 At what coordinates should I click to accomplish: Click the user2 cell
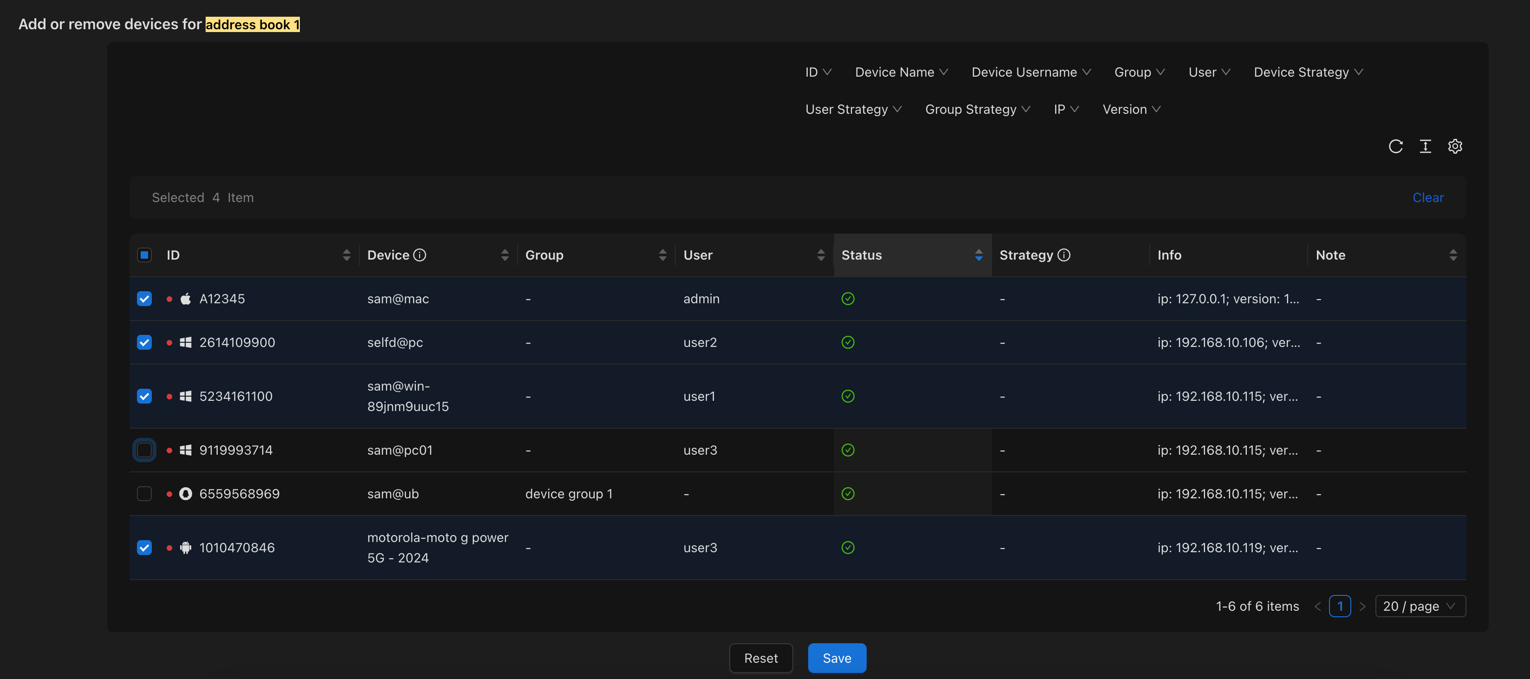point(700,342)
